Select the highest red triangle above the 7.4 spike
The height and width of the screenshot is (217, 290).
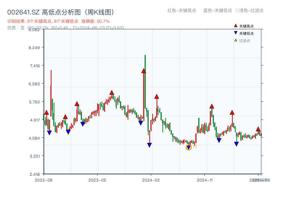point(143,71)
